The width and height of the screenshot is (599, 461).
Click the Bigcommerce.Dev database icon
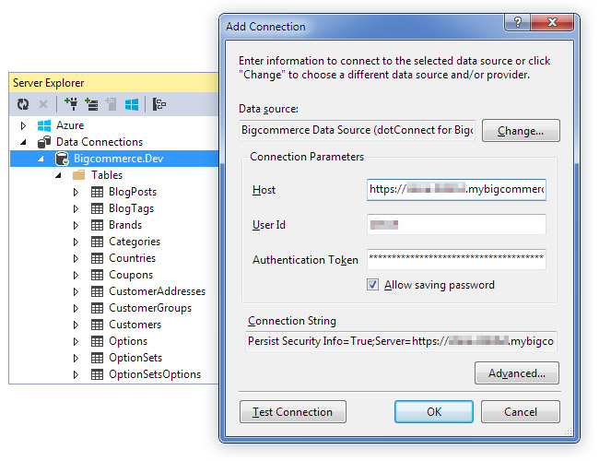tap(61, 159)
